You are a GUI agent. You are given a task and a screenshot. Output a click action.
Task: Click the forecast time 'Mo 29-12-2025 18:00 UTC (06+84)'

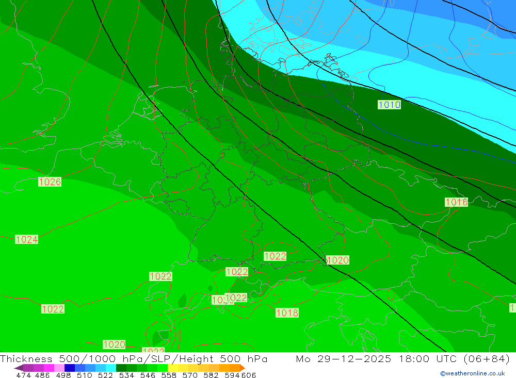tap(403, 358)
